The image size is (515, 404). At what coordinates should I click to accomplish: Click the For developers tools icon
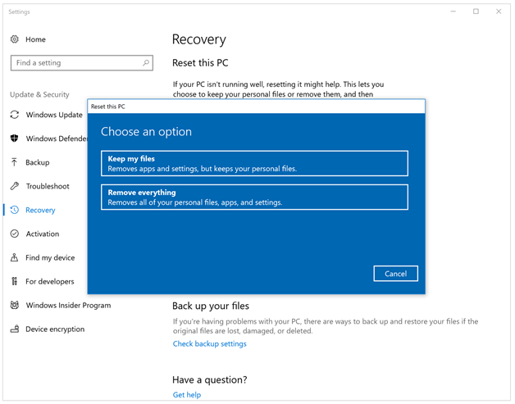pyautogui.click(x=15, y=281)
